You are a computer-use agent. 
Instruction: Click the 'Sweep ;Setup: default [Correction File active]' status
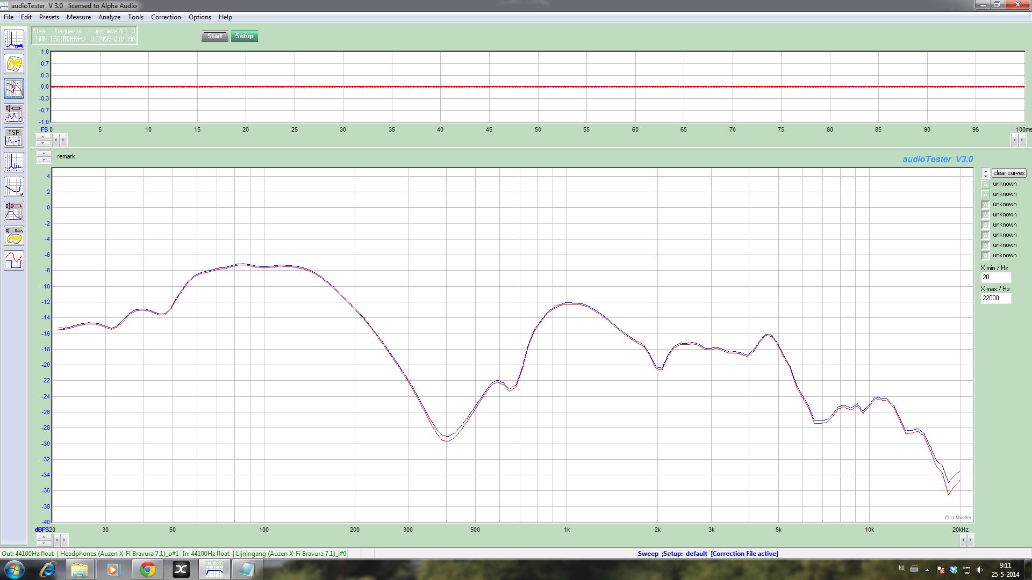(708, 554)
